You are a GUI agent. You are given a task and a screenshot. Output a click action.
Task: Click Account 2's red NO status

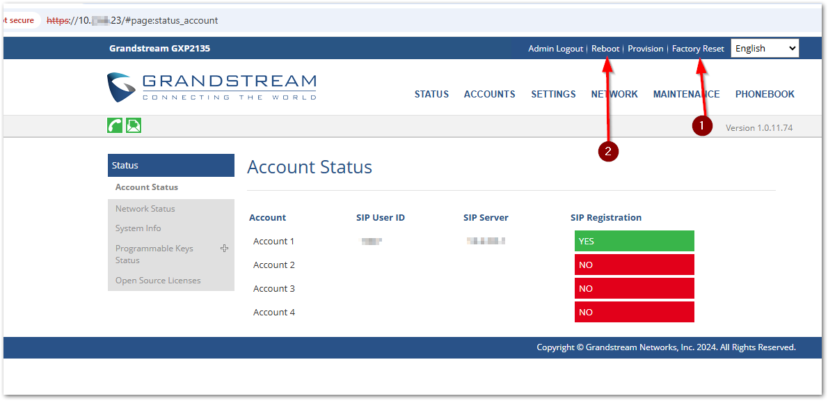pos(634,265)
